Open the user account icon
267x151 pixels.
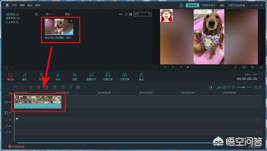pyautogui.click(x=181, y=5)
